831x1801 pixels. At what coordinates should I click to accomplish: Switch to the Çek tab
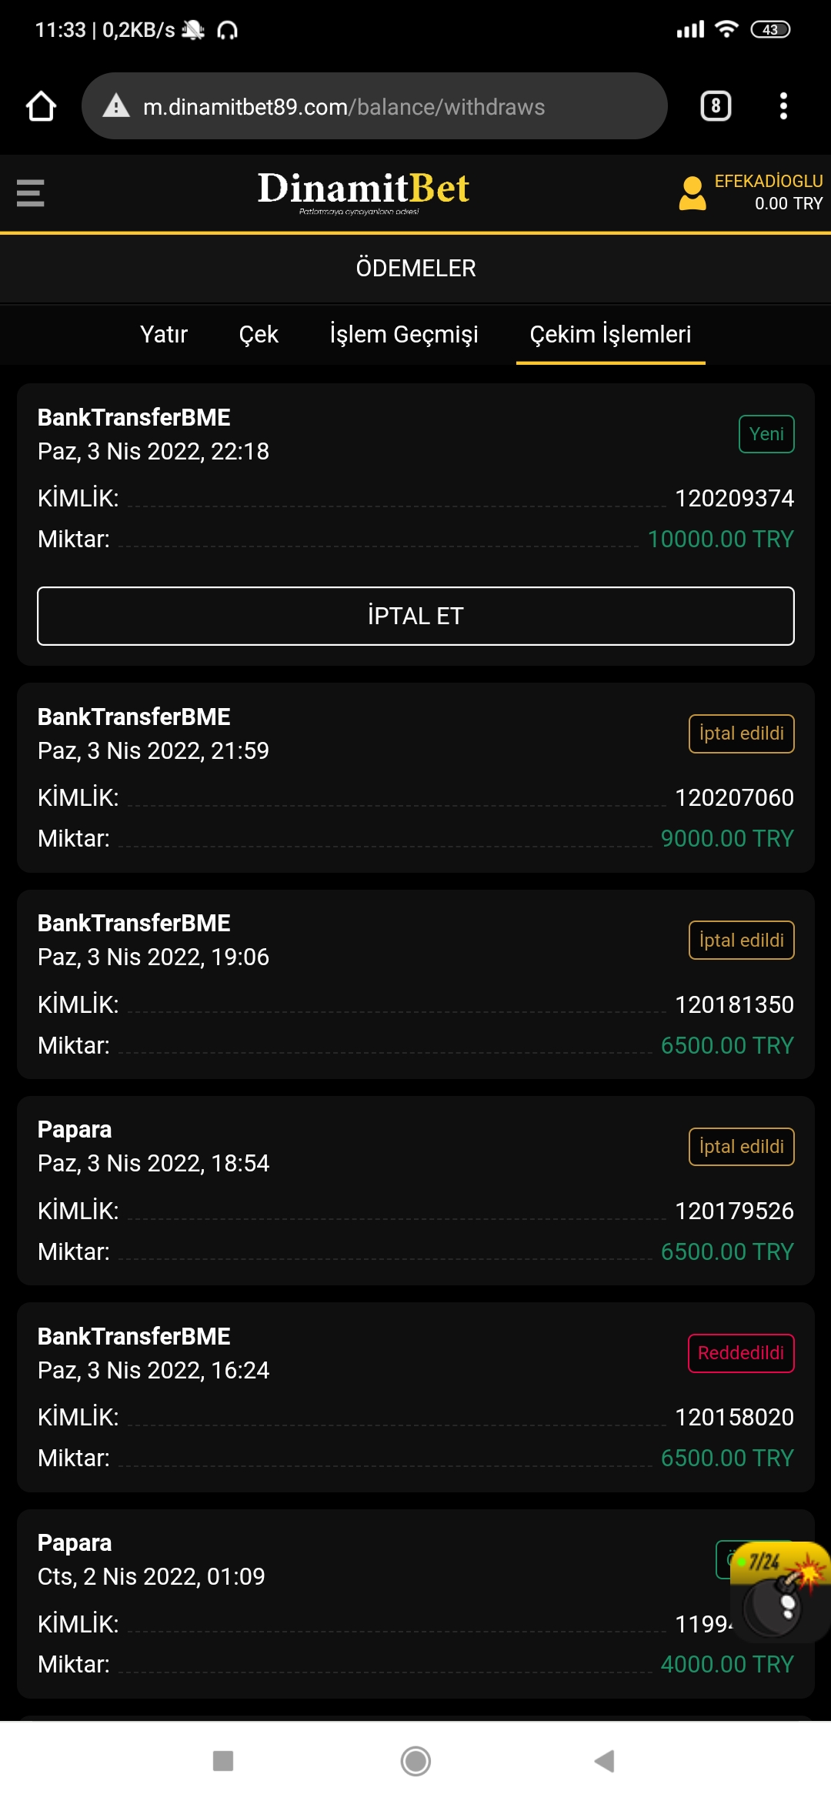(x=259, y=334)
